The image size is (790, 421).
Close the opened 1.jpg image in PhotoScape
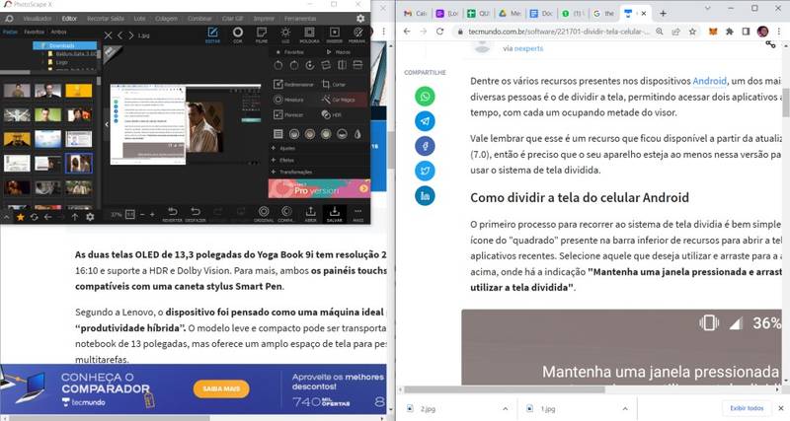click(x=108, y=35)
